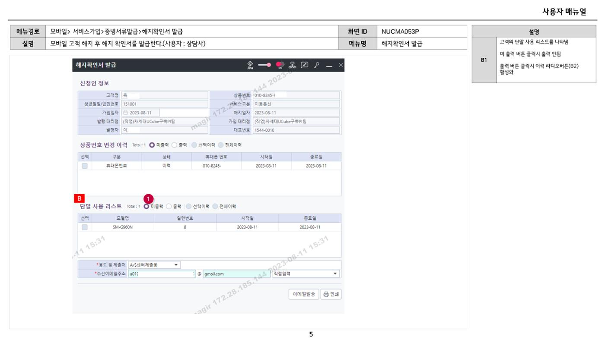Select 미출력 radio in 상품번호 변경 이력
The height and width of the screenshot is (340, 605).
pyautogui.click(x=152, y=145)
